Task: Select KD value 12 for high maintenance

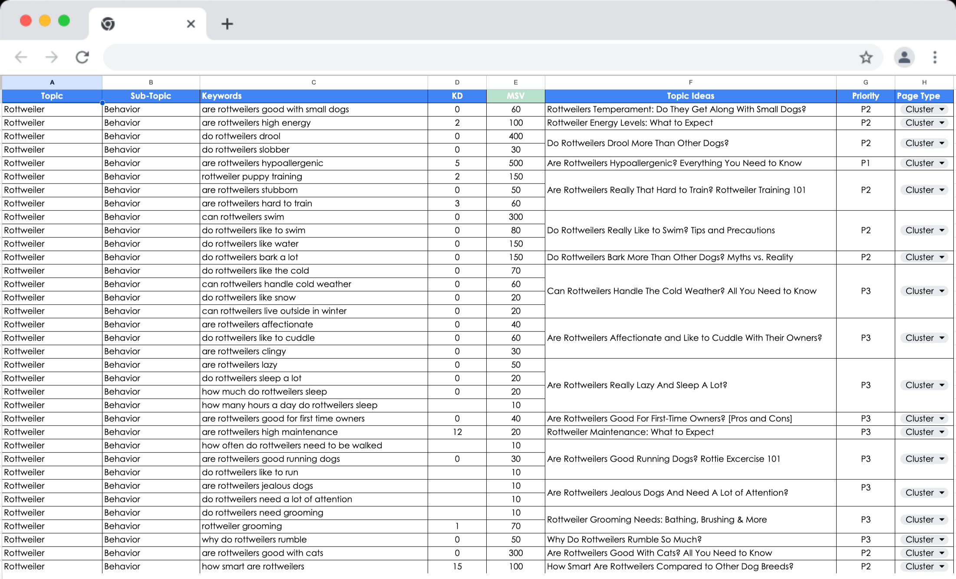Action: coord(457,432)
